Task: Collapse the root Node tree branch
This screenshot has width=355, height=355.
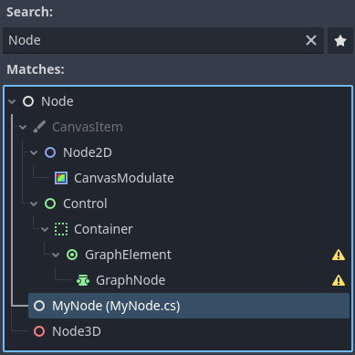Action: (12, 101)
